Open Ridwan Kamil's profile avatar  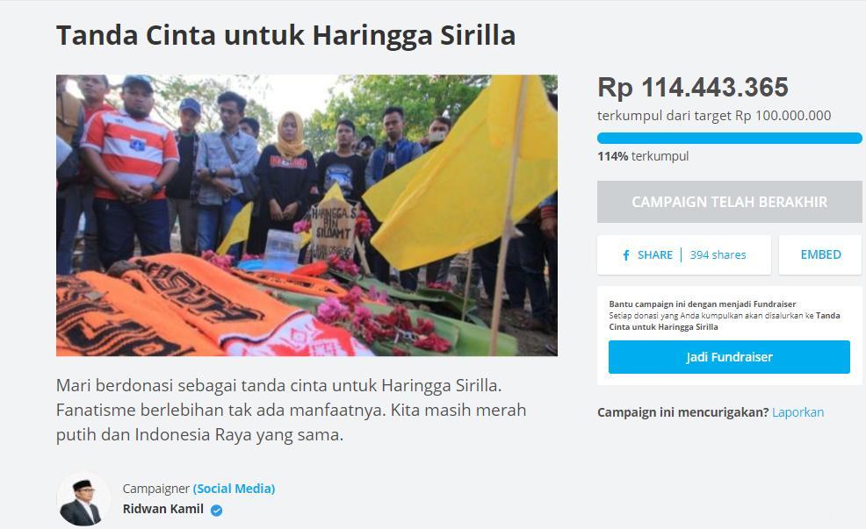pyautogui.click(x=83, y=499)
